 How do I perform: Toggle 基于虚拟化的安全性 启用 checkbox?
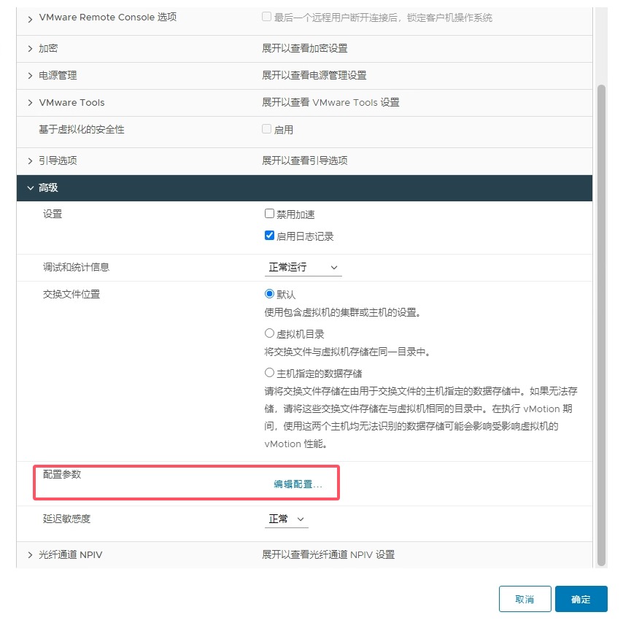(266, 129)
